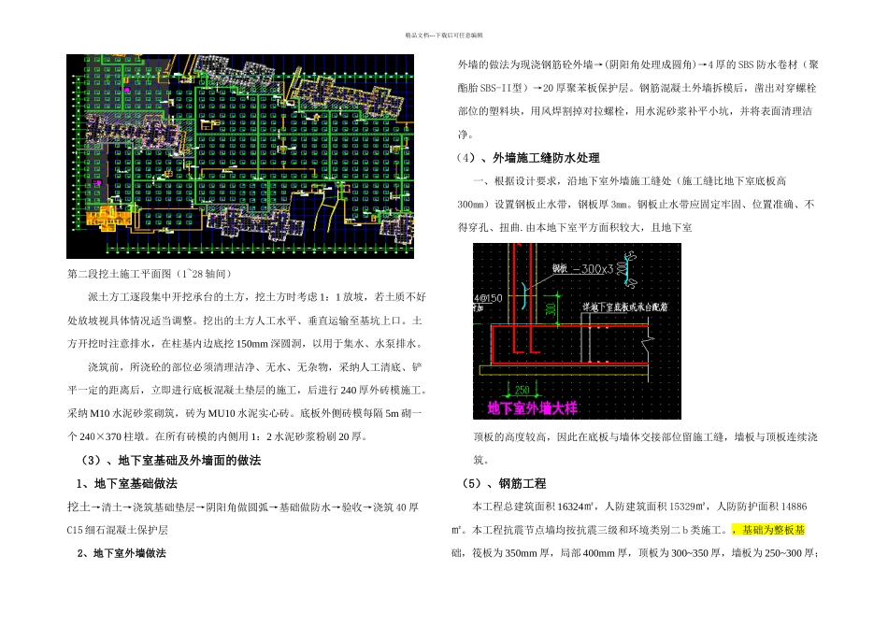This screenshot has height=628, width=888.
Task: Click line starting '派土方工逐段集中开挖承台的土方'
Action: click(x=257, y=297)
